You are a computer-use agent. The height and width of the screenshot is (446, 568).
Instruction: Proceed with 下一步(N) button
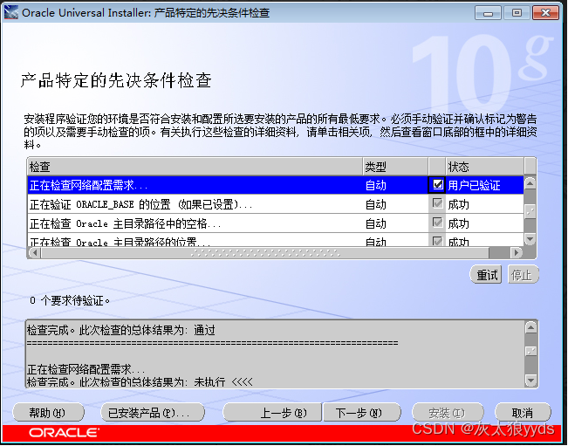(x=361, y=413)
